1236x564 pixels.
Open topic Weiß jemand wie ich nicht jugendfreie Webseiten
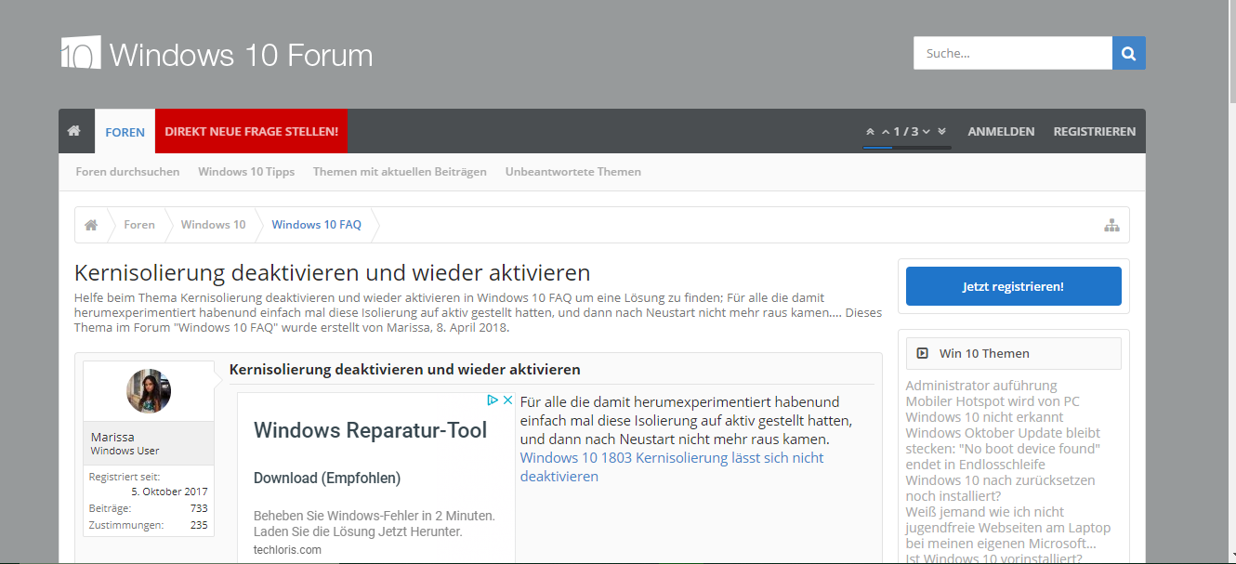coord(1008,528)
